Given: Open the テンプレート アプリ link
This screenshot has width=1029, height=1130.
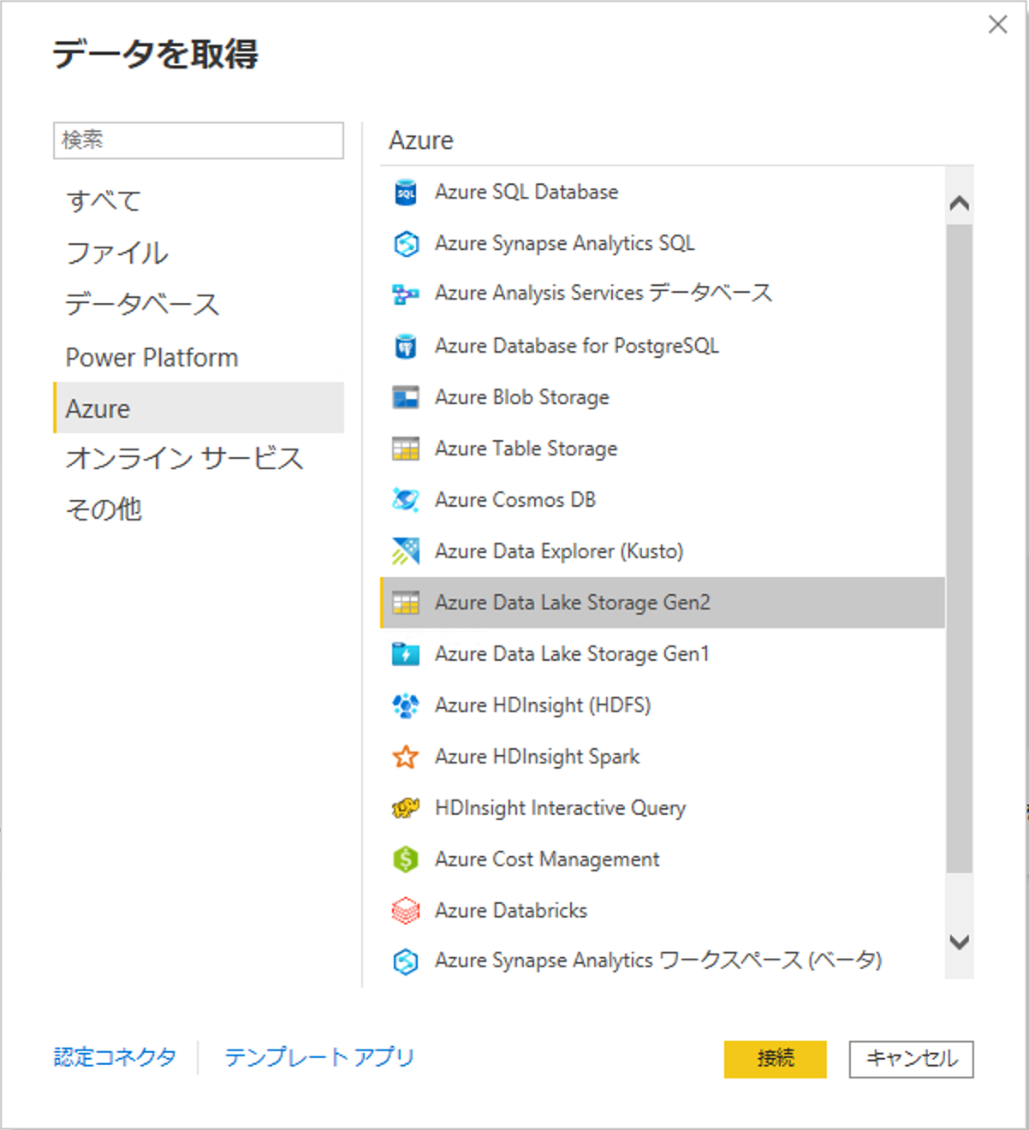Looking at the screenshot, I should point(318,1058).
